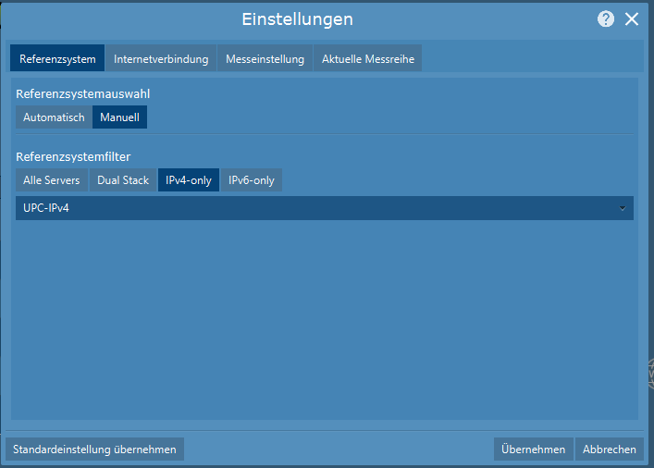654x468 pixels.
Task: Select the Aktuelle Messreihe tab
Action: (367, 59)
